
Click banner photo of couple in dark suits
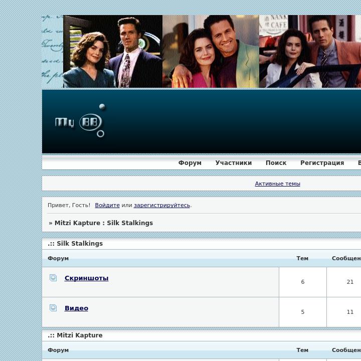[x=113, y=51]
